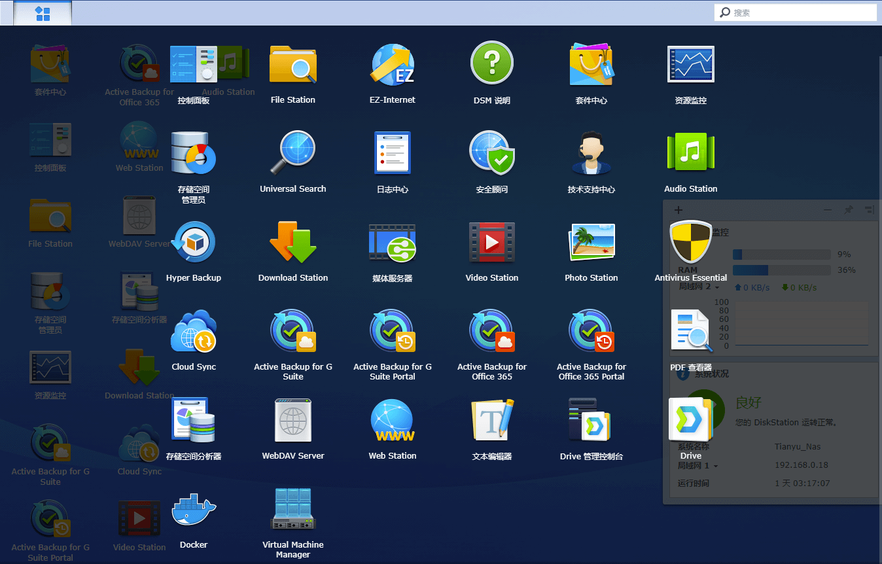This screenshot has width=882, height=564.
Task: Expand the 局域网 2 network dropdown
Action: [717, 288]
